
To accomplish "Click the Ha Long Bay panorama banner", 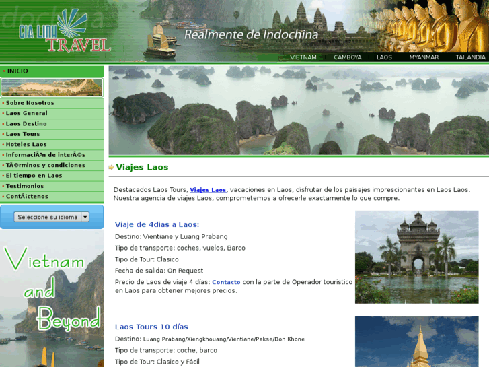I will (x=299, y=110).
